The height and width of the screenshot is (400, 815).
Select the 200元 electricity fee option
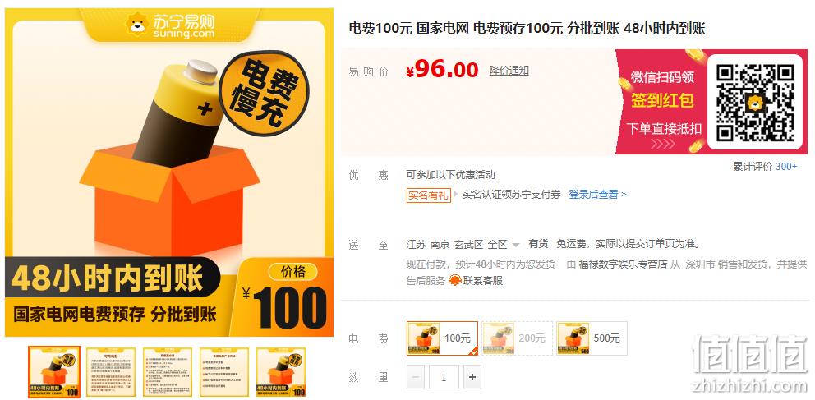coord(517,338)
